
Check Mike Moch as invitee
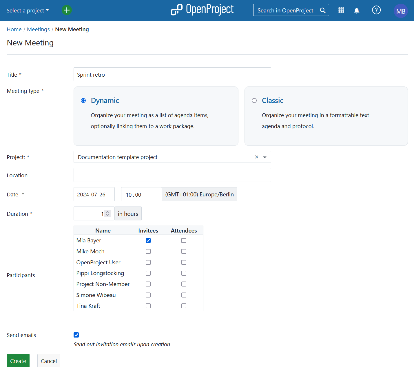pos(148,251)
